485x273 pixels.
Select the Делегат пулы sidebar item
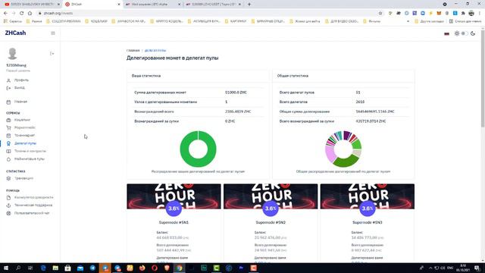click(25, 143)
